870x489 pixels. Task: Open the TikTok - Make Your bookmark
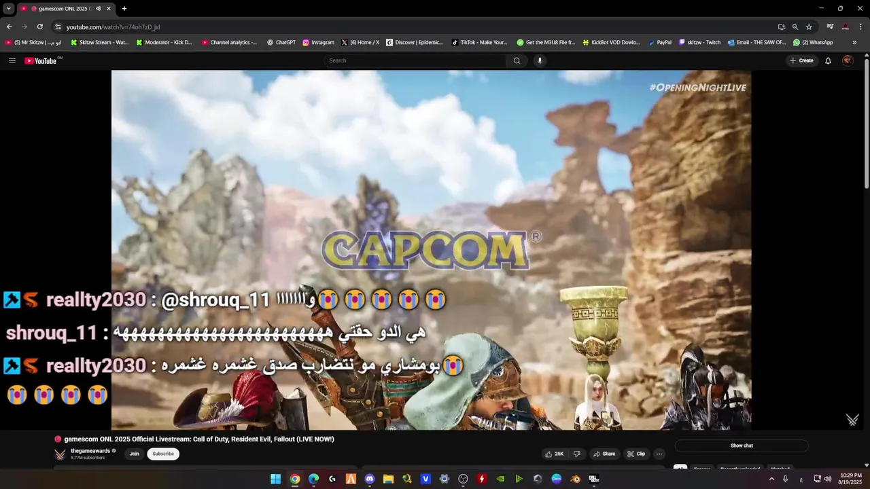[479, 42]
